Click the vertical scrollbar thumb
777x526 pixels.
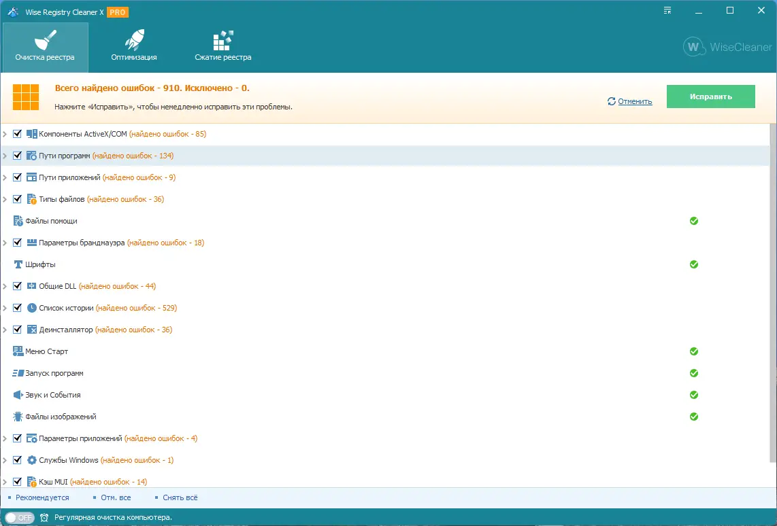[x=773, y=293]
